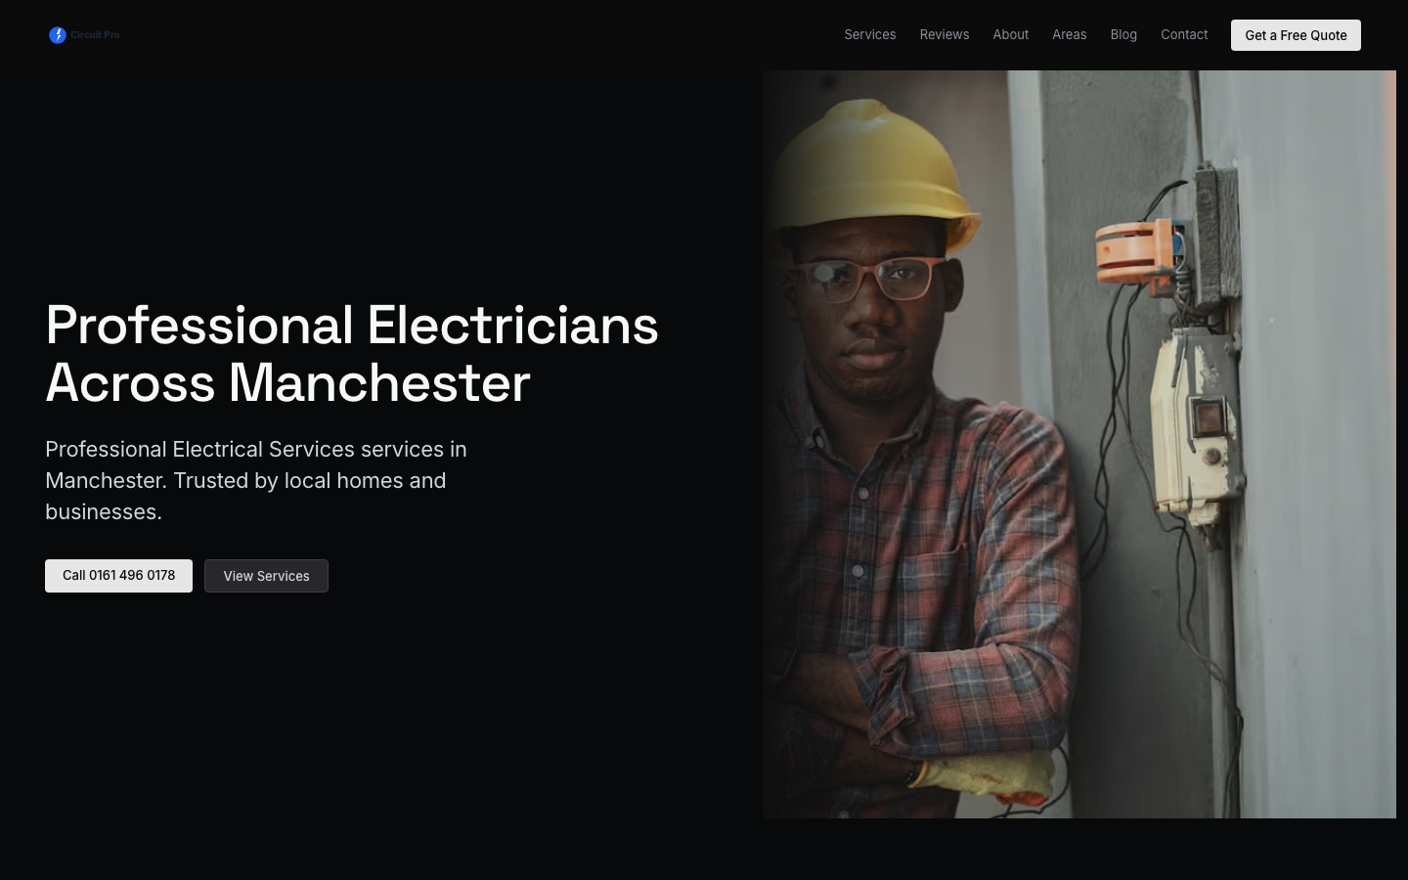Click the electrician's glasses in the photo

[872, 279]
